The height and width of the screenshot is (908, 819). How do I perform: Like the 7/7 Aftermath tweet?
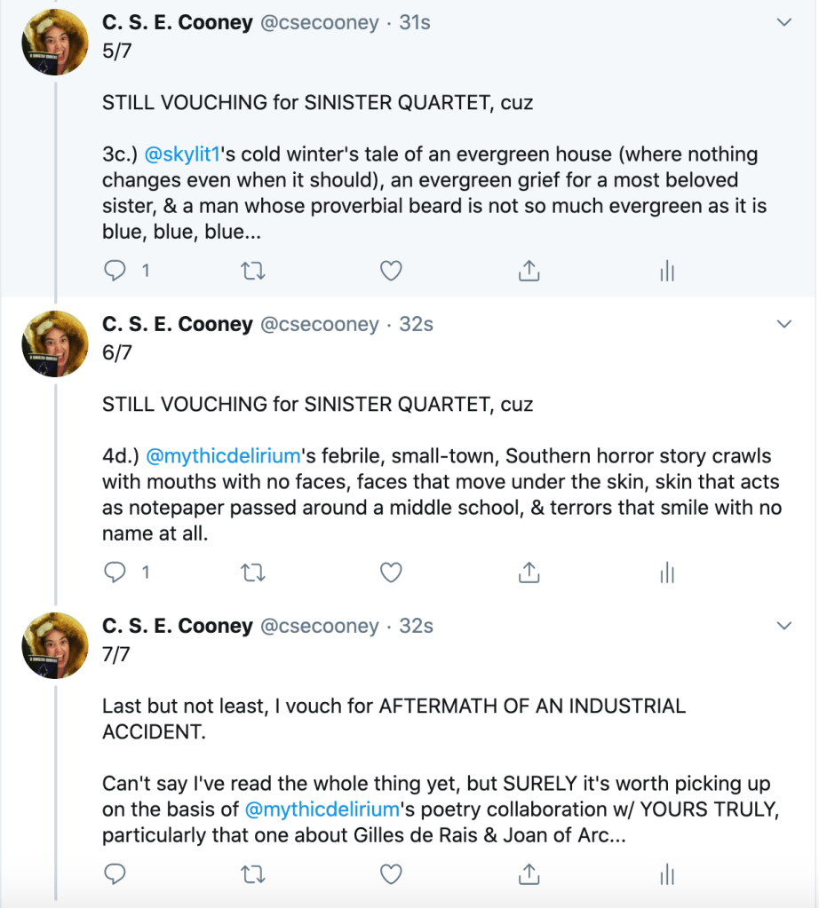391,875
